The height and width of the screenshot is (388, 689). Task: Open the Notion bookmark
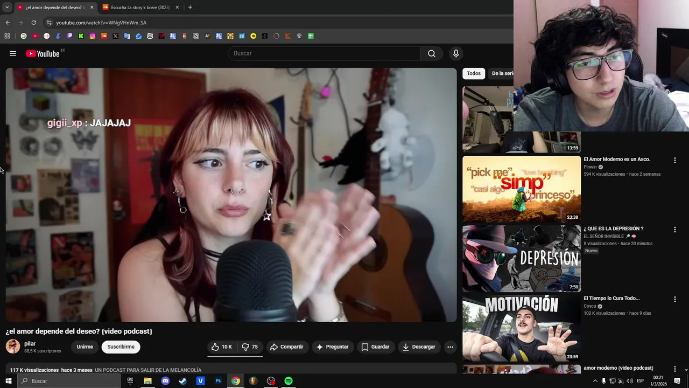coord(196,36)
